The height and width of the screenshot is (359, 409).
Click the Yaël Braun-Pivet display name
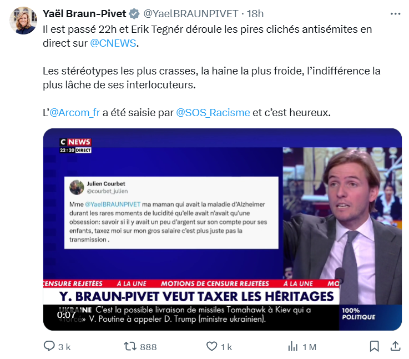point(84,14)
